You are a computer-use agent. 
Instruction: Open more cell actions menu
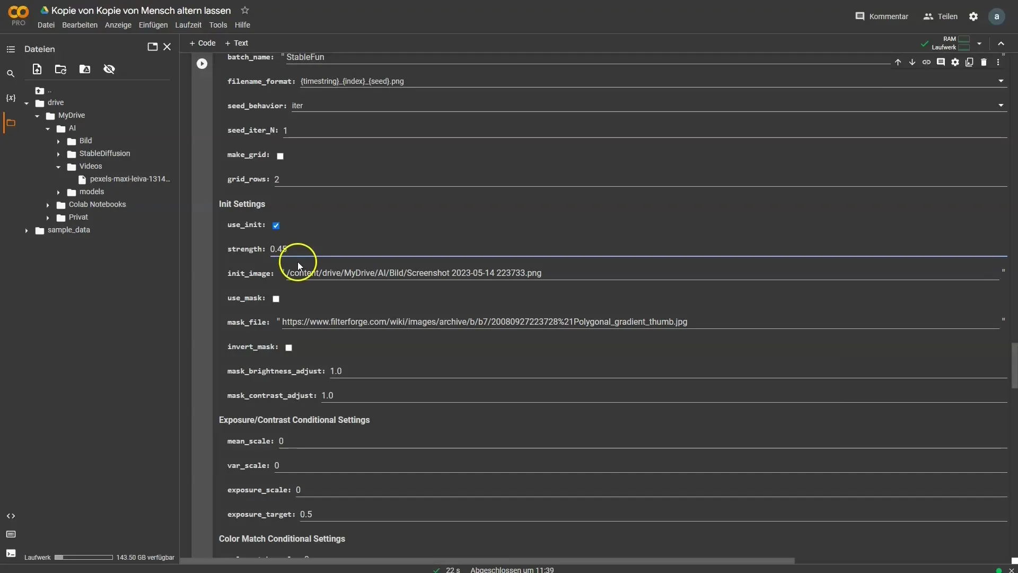[x=998, y=62]
